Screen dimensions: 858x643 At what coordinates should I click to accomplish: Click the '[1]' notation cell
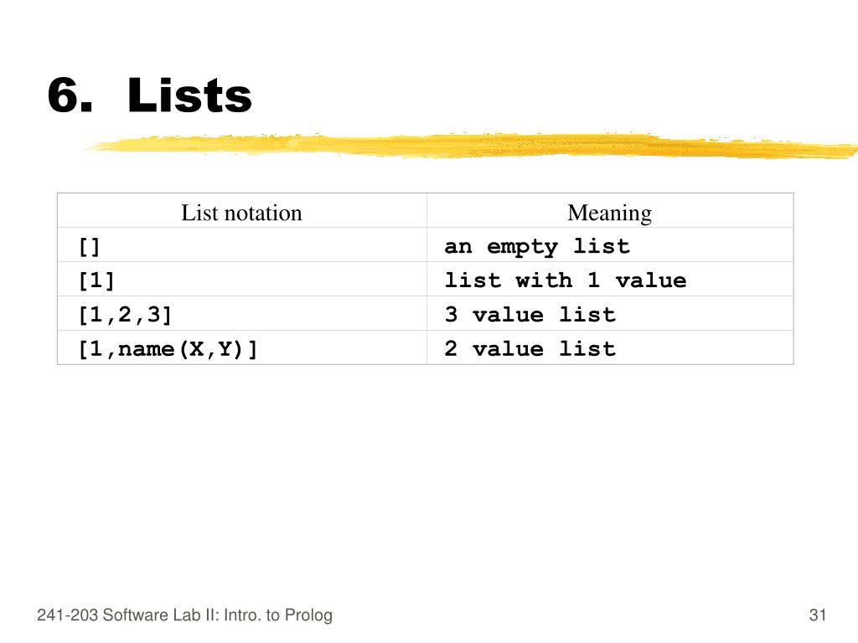(242, 280)
